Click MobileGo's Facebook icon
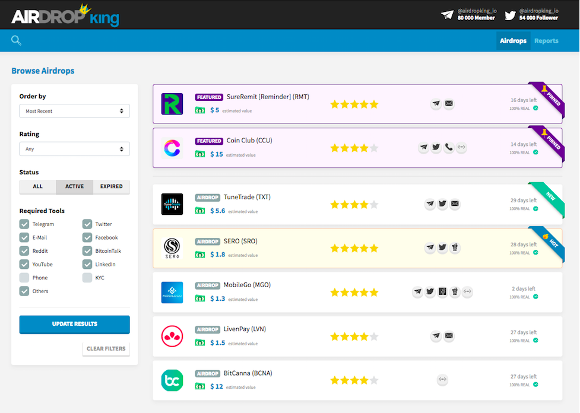The image size is (580, 413). point(442,291)
